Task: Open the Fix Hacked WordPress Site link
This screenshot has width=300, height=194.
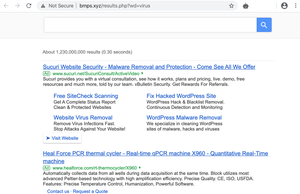Action: click(181, 96)
